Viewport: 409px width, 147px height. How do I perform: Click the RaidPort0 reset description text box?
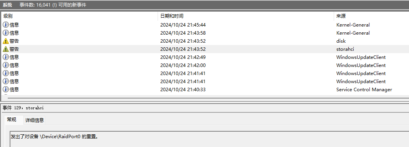[x=209, y=139]
